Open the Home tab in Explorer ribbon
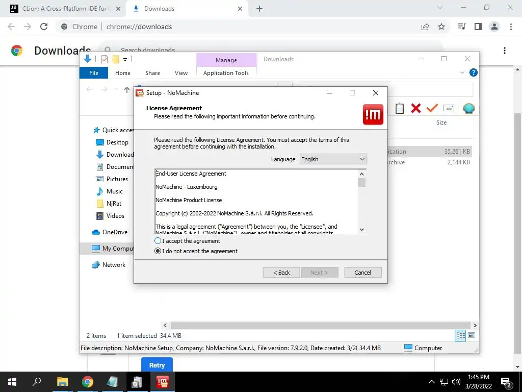Image resolution: width=522 pixels, height=392 pixels. pyautogui.click(x=123, y=72)
